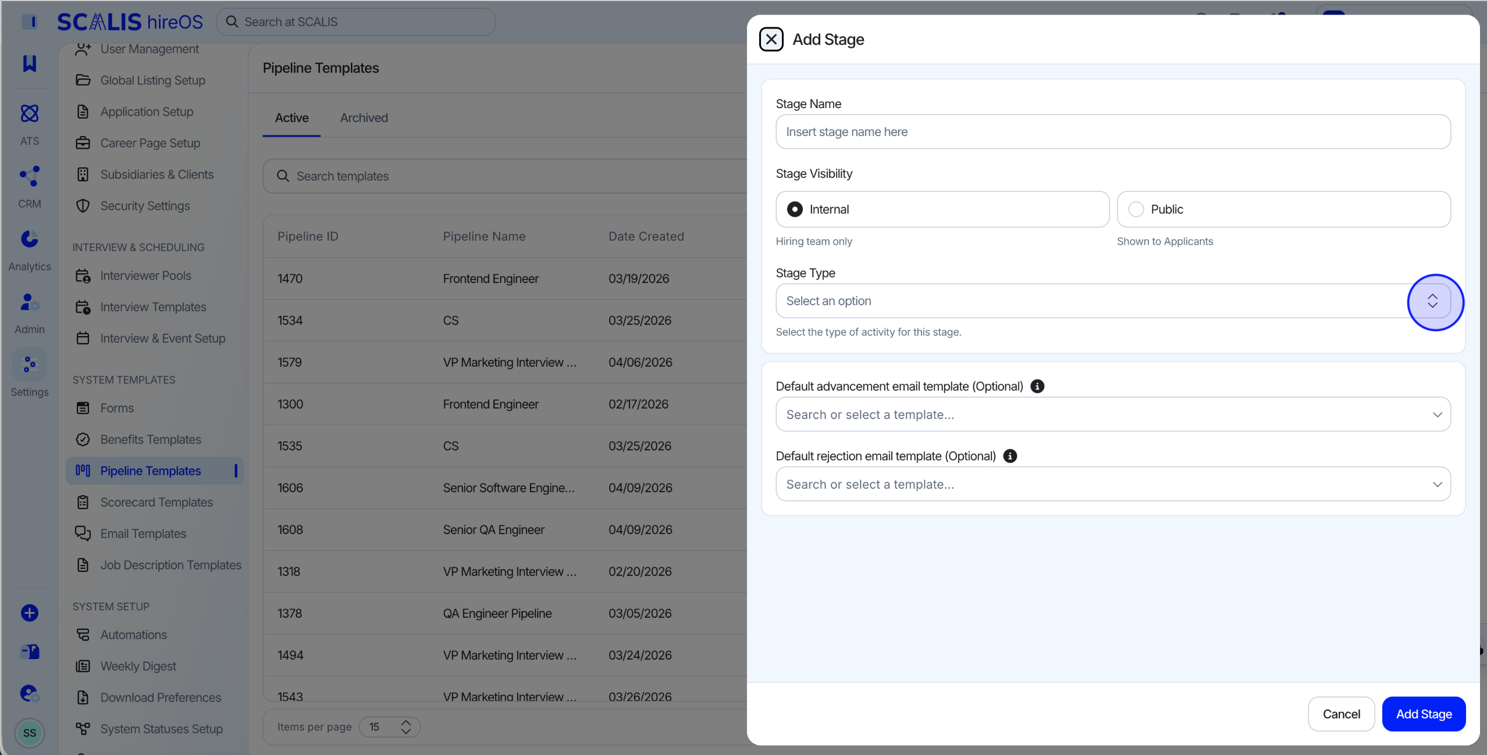The width and height of the screenshot is (1487, 755).
Task: Click Date Created column header
Action: (646, 237)
